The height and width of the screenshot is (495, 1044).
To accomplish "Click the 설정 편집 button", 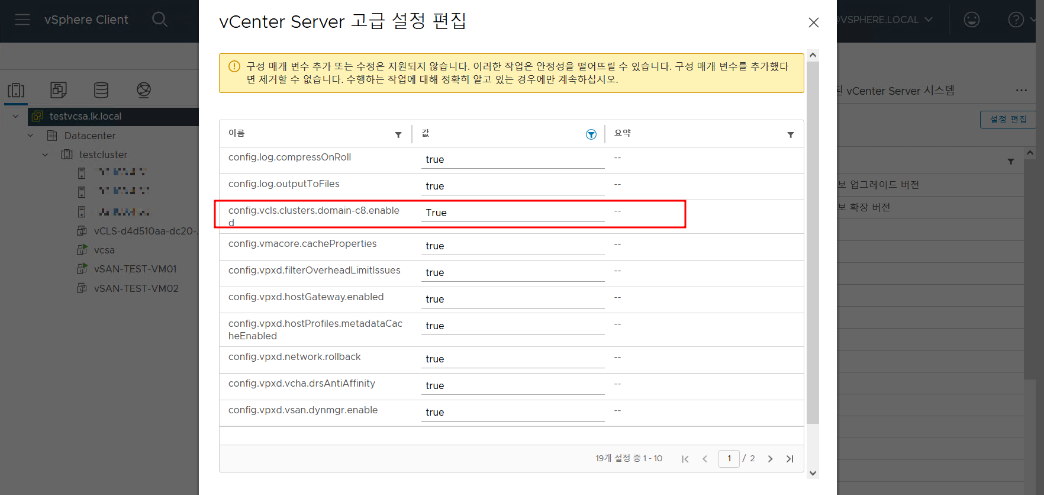I will coord(1008,119).
